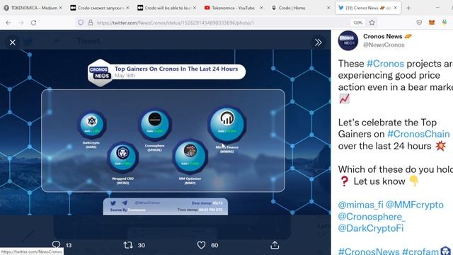Open the #crofam hashtag
The image size is (453, 255).
(420, 251)
